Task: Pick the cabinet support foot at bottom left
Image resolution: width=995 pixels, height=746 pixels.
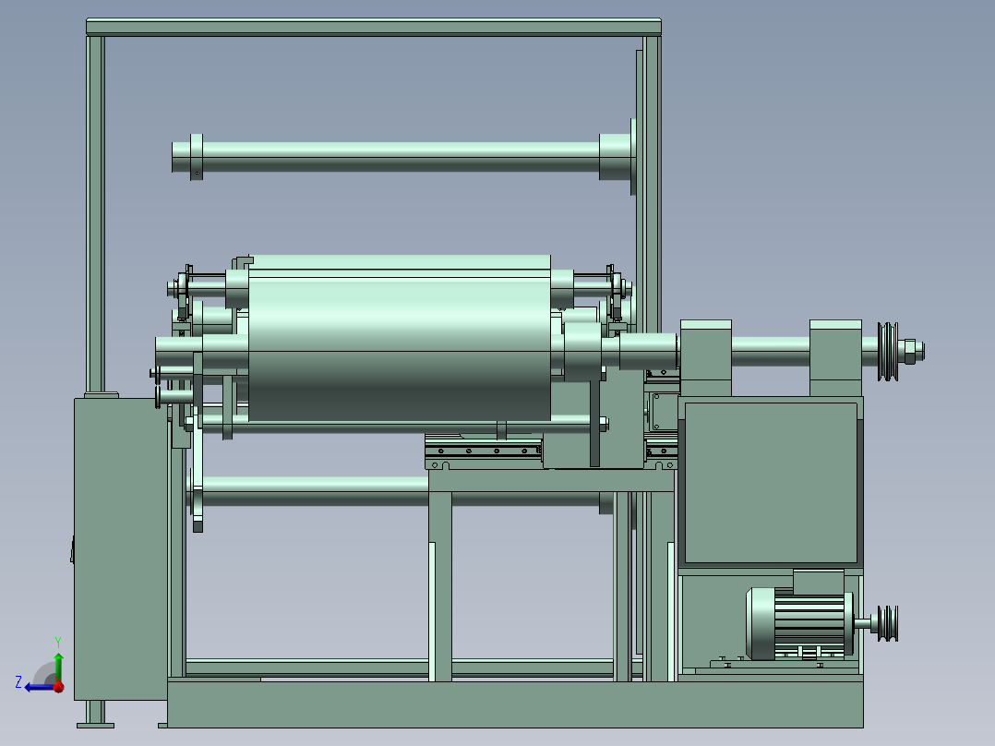Action: pyautogui.click(x=95, y=715)
